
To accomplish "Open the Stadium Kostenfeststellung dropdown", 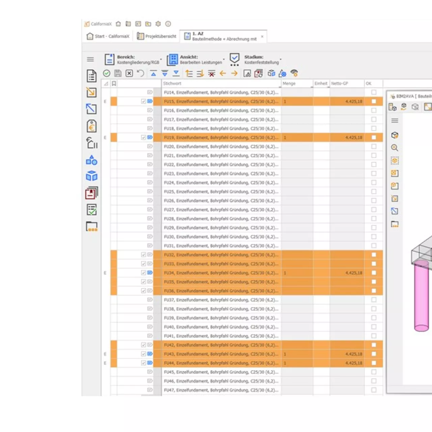I will point(281,59).
